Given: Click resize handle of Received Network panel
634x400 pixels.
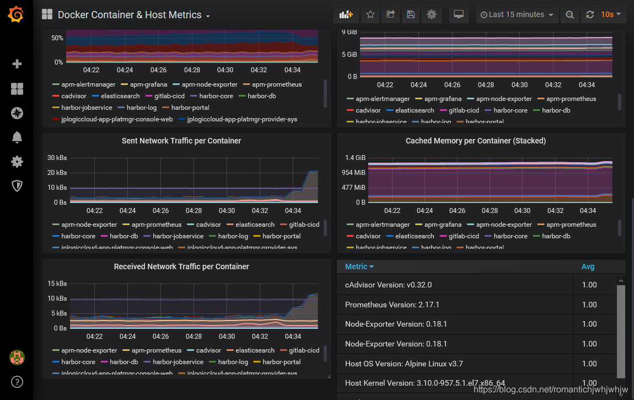Looking at the screenshot, I should [329, 376].
